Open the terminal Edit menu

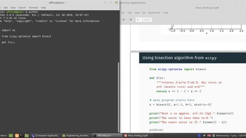[x=6, y=8]
